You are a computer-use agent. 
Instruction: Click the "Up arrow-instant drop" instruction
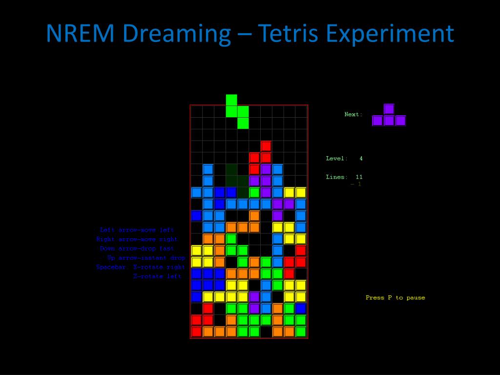[x=146, y=258]
